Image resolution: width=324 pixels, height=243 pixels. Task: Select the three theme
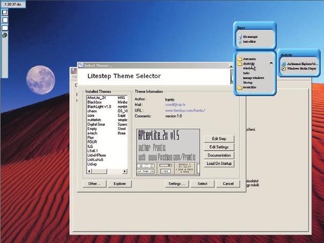122,133
